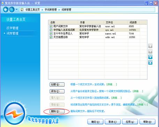Open 汉字管理 in the left sidebar

click(12, 28)
